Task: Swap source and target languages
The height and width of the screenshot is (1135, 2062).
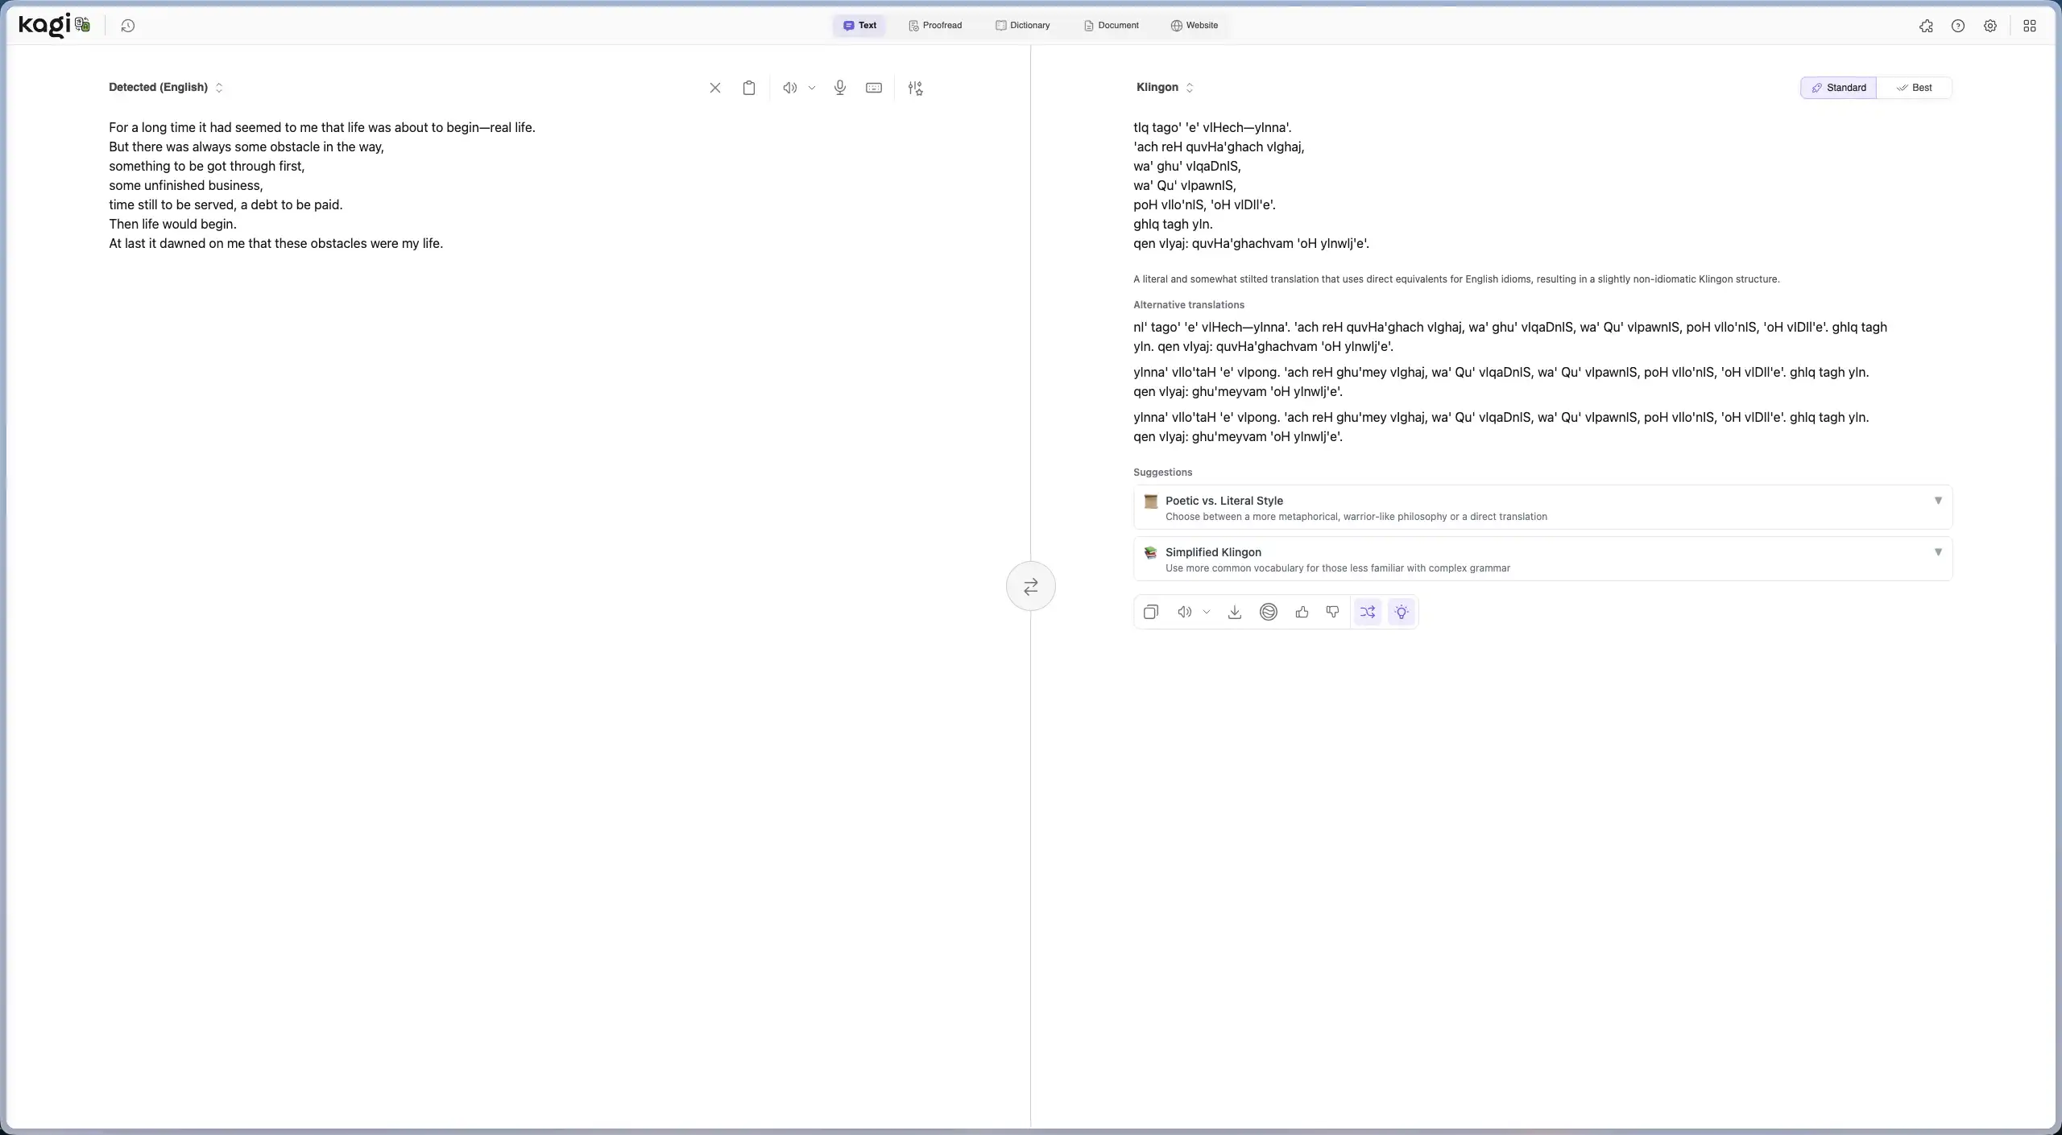Action: click(x=1030, y=587)
